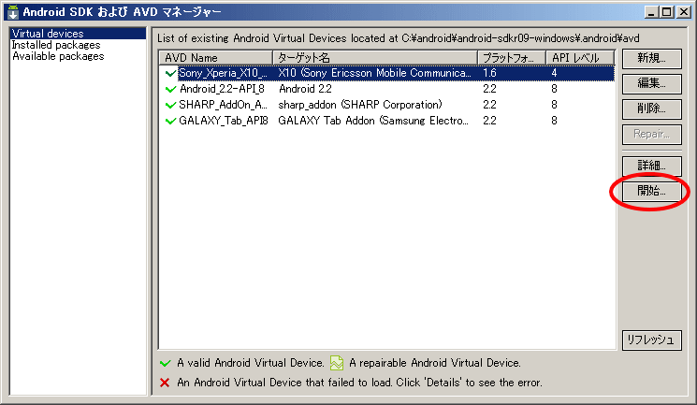Click the repairable virtual device legend icon
The image size is (697, 405).
pyautogui.click(x=337, y=363)
